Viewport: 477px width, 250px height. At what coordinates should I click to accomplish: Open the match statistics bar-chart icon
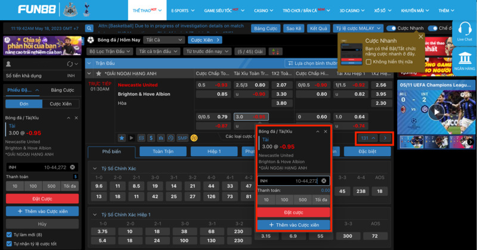click(x=161, y=137)
